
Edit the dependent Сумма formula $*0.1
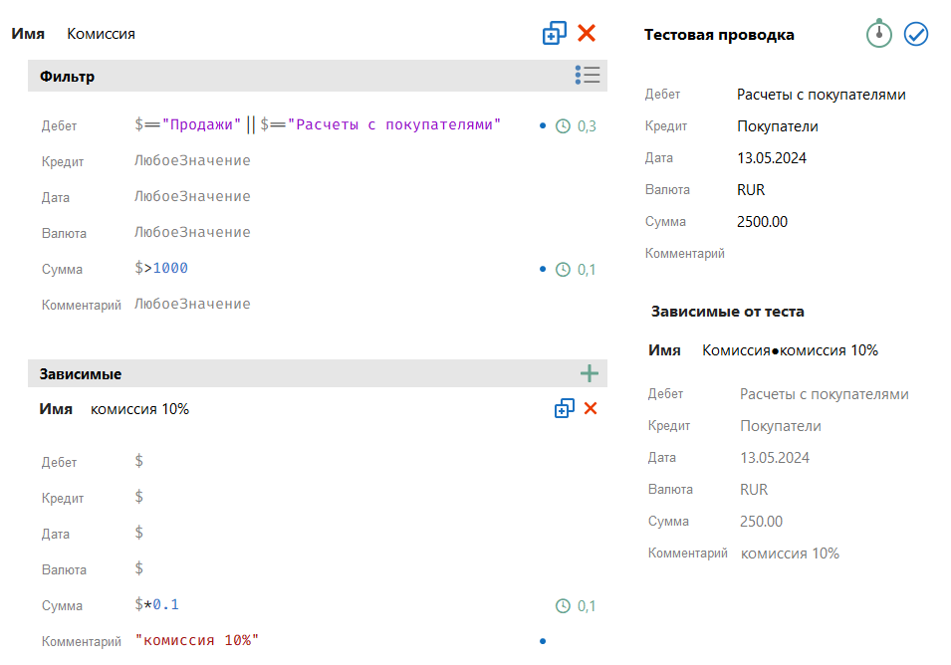pos(157,604)
